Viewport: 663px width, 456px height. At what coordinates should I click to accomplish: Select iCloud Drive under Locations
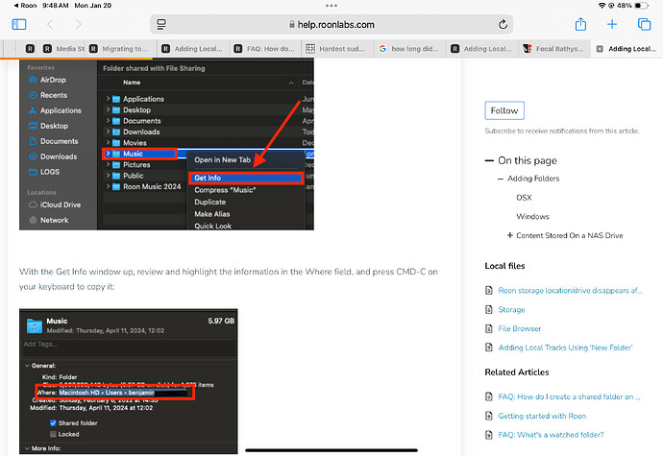click(x=61, y=204)
